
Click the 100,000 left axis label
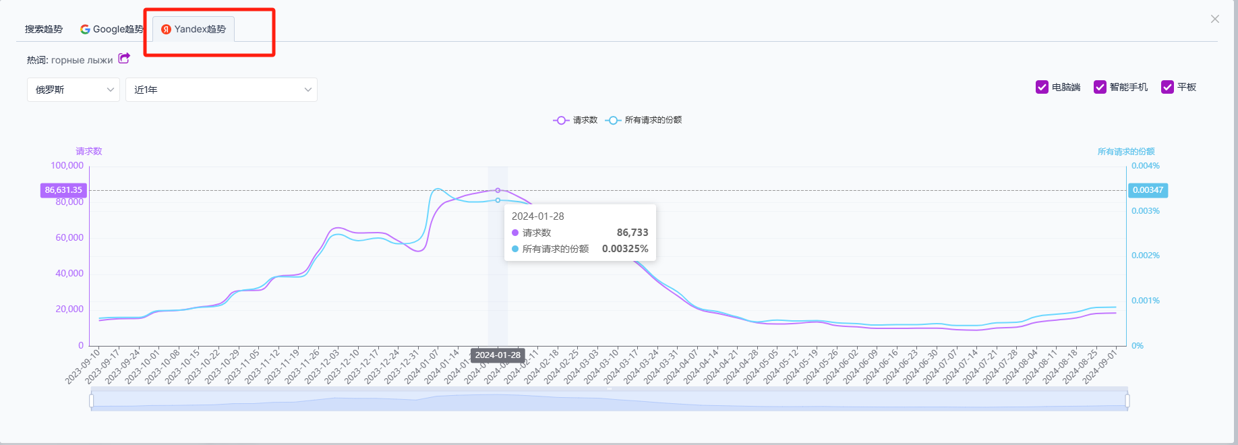(67, 165)
